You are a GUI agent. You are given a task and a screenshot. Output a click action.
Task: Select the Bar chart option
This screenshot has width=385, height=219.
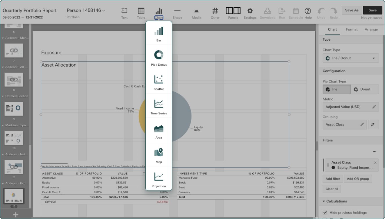pos(159,34)
